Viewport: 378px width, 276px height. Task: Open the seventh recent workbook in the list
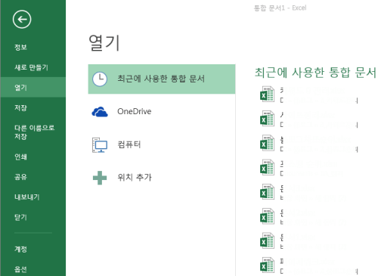[308, 241]
